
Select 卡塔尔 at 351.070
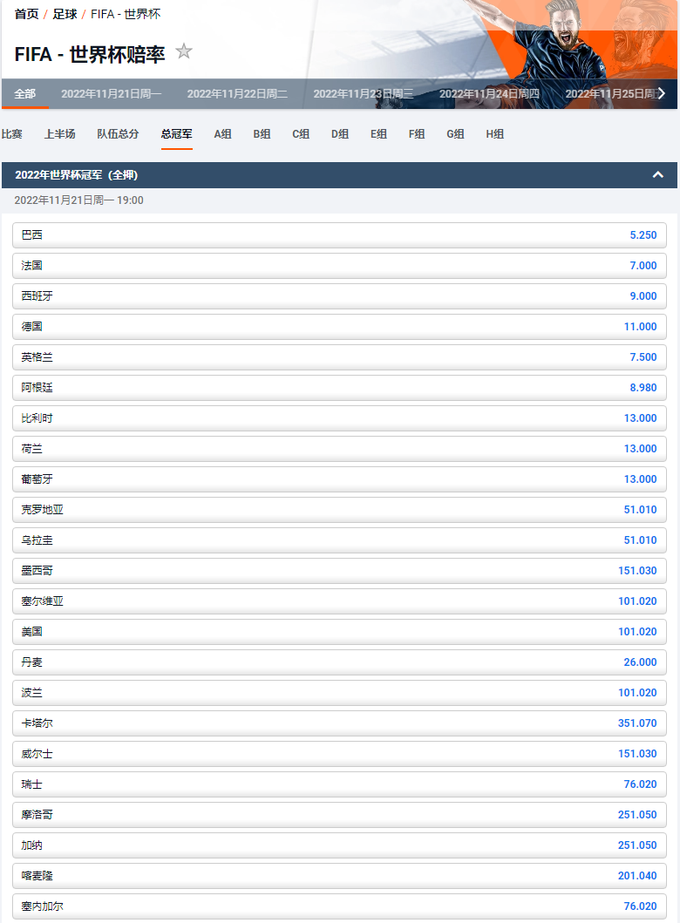pos(339,723)
